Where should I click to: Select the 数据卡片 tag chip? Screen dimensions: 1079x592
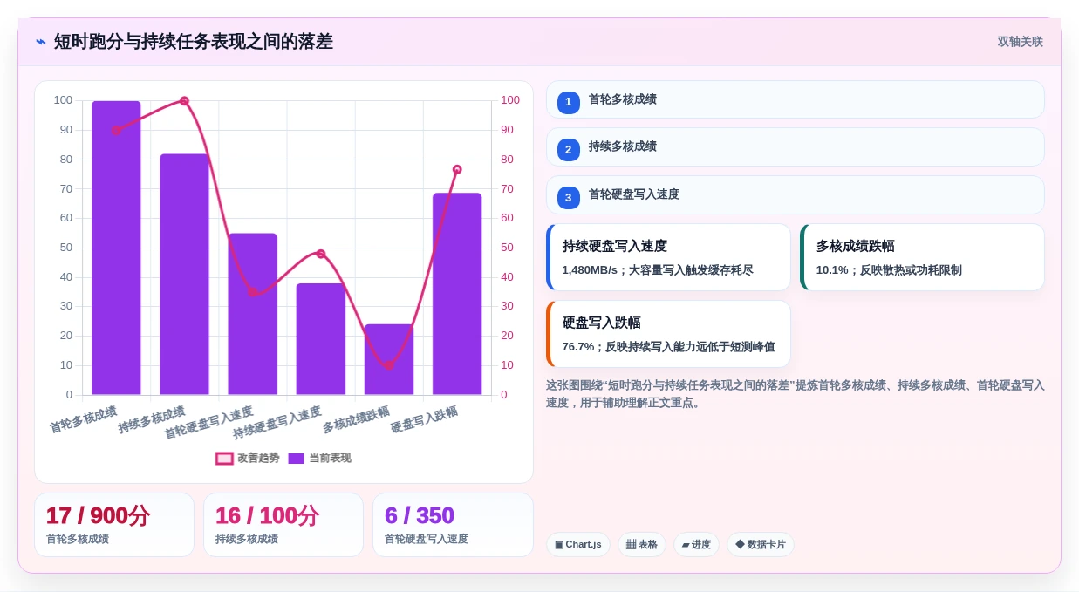click(761, 545)
